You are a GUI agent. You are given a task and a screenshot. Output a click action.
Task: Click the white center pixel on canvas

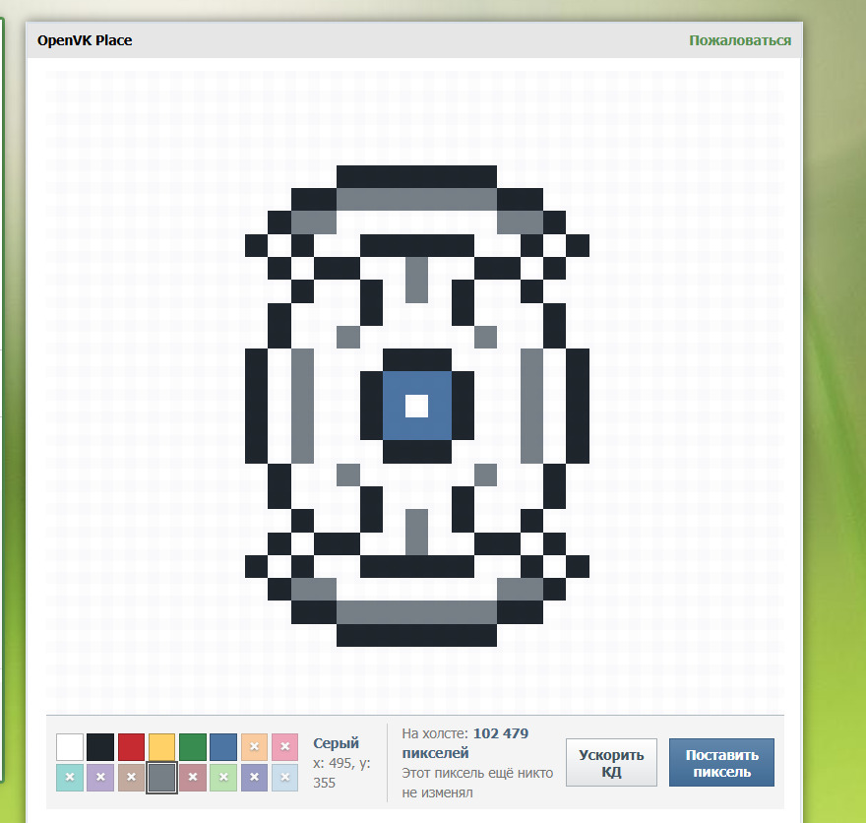(417, 406)
